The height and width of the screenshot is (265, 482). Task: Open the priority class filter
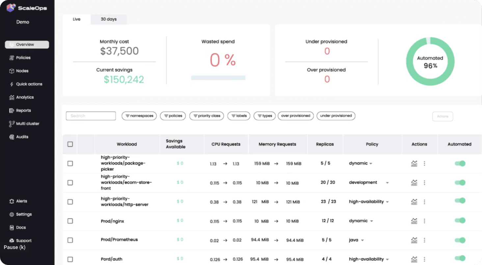(206, 116)
